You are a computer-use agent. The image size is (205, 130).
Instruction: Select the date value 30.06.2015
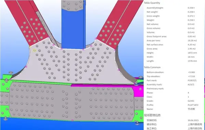click(x=193, y=120)
